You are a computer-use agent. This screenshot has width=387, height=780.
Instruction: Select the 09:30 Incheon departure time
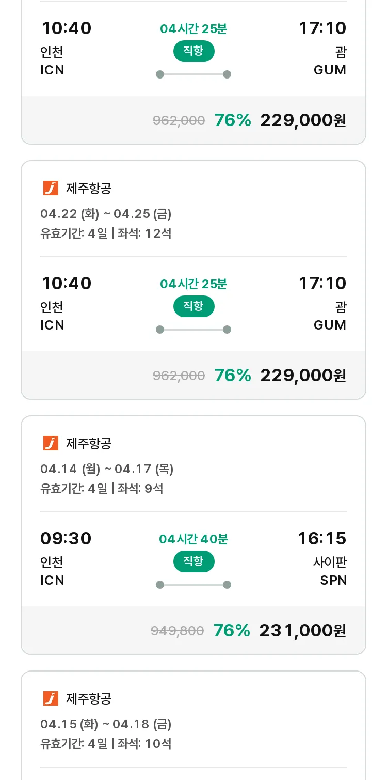[66, 539]
